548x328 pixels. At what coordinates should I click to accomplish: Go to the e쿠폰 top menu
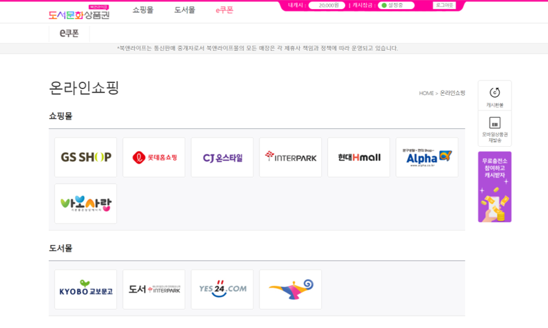[x=224, y=10]
